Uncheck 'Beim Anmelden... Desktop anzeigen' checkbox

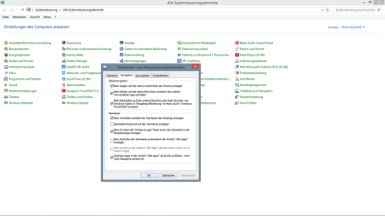click(x=112, y=118)
